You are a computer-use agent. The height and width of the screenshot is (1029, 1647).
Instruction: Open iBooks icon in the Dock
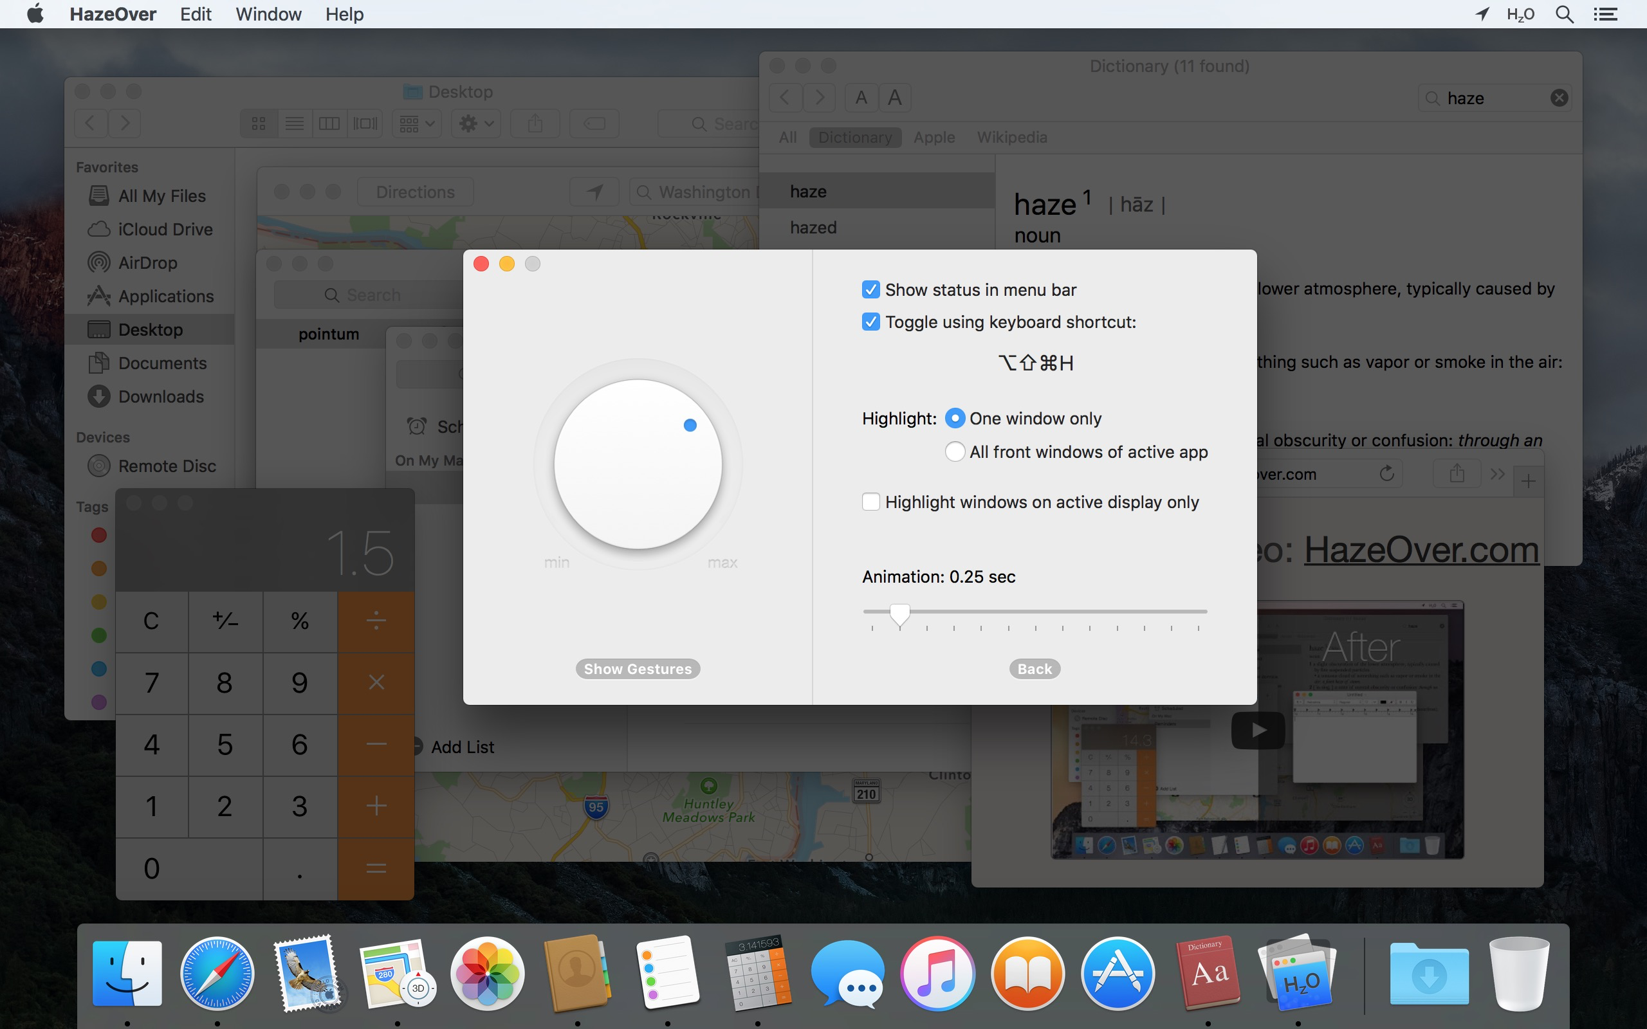[1027, 973]
